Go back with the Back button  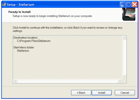point(81,93)
